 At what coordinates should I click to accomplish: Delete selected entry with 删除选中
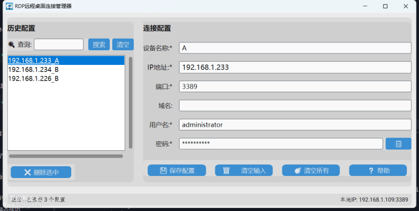[41, 172]
